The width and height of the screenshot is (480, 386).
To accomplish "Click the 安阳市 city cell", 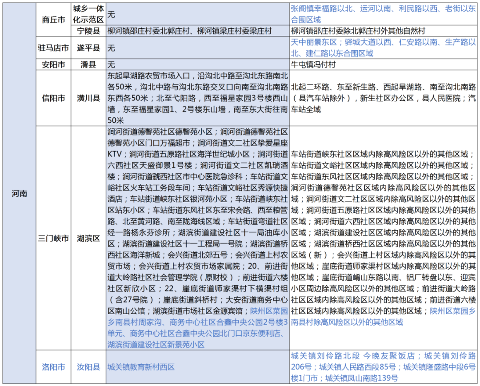I will pyautogui.click(x=53, y=65).
